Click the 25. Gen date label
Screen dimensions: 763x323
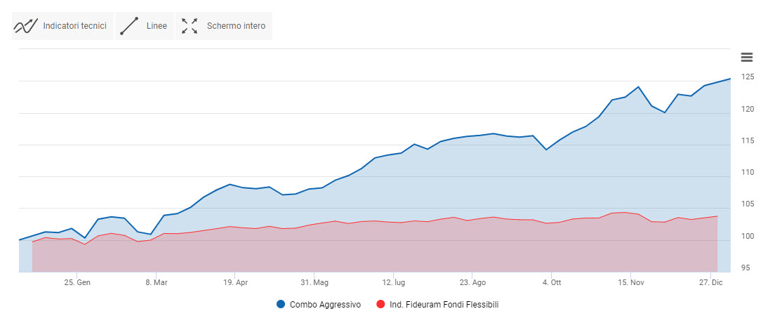pos(77,283)
